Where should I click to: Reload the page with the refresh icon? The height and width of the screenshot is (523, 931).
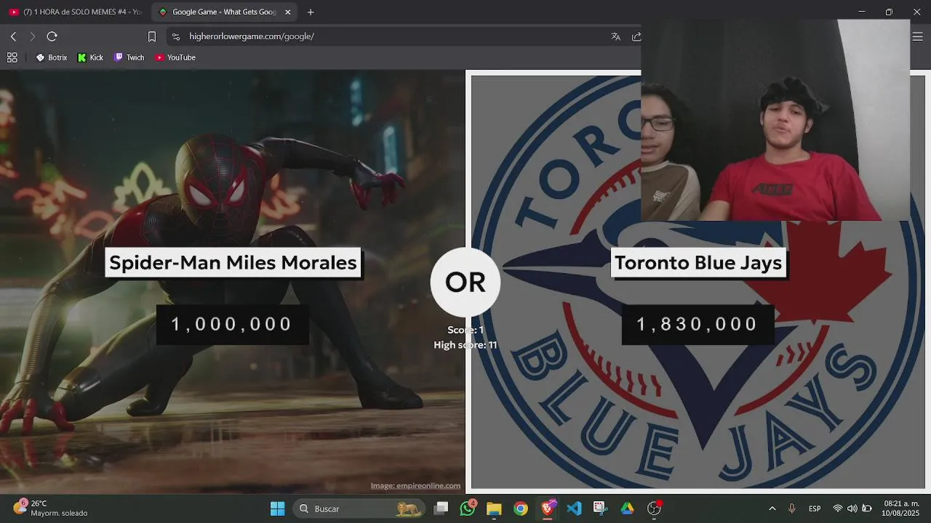point(52,36)
